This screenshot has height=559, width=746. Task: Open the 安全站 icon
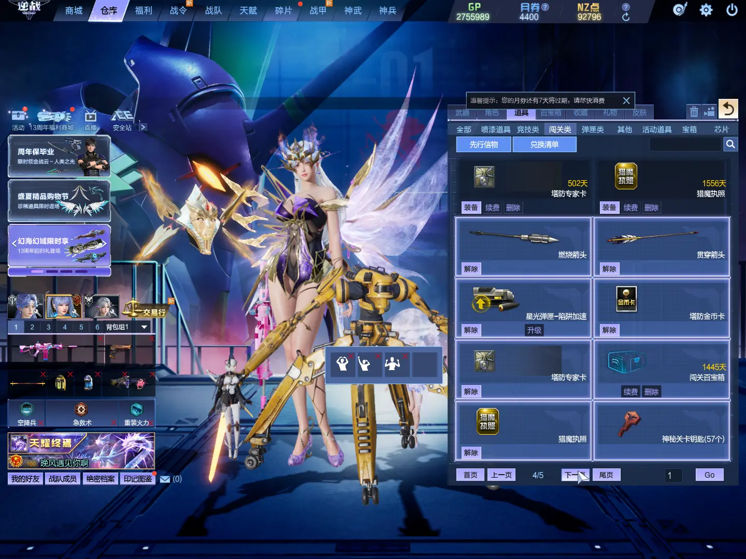click(x=122, y=119)
